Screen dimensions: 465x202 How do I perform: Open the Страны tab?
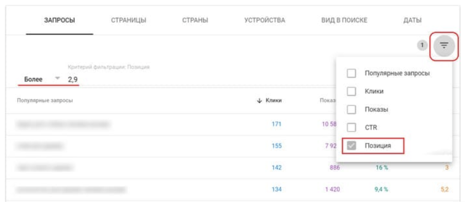click(x=195, y=21)
